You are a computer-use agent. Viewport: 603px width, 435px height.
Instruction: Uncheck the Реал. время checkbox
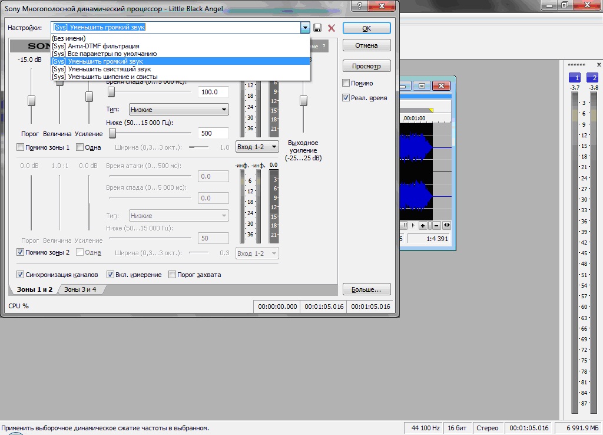346,98
